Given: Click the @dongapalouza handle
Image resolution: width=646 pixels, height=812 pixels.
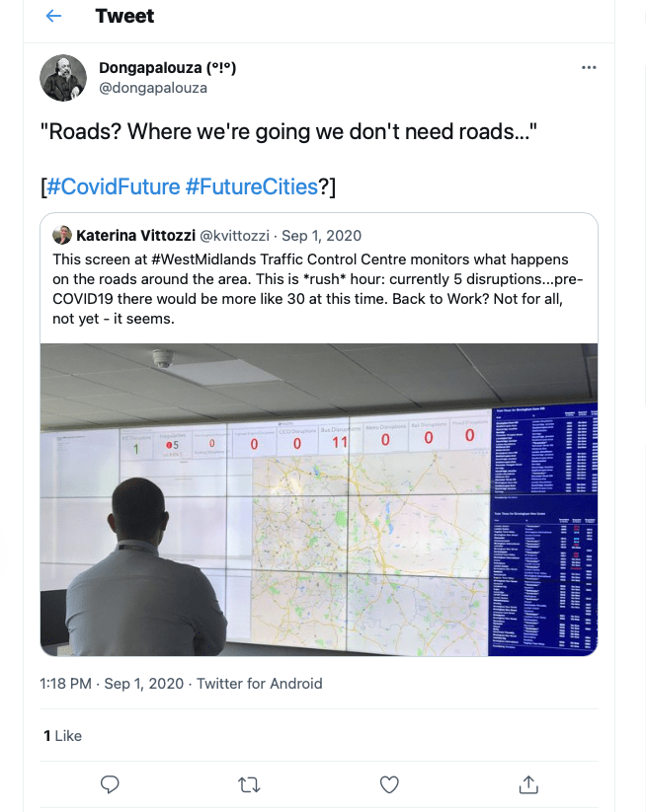Looking at the screenshot, I should point(153,88).
